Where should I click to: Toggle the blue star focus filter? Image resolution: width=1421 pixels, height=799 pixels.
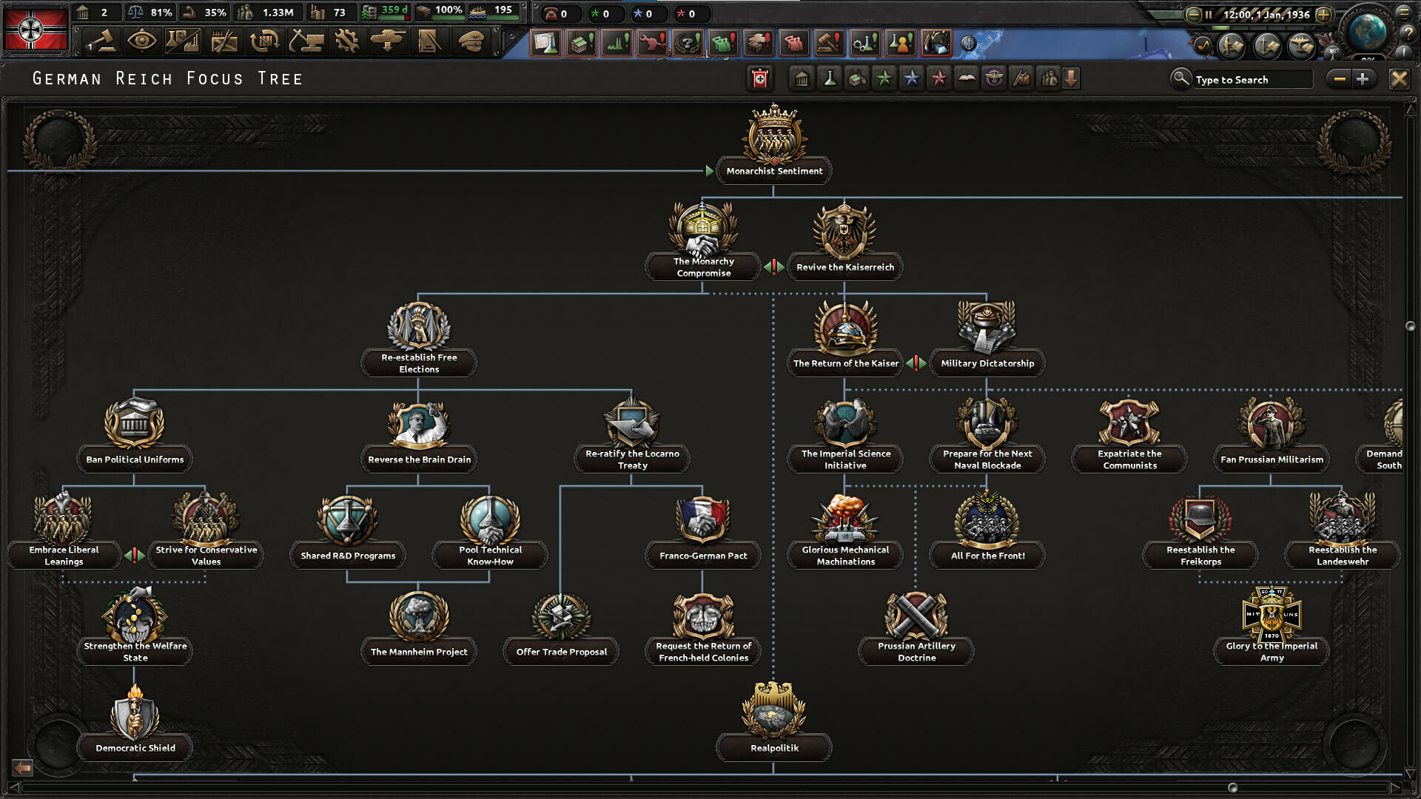pyautogui.click(x=912, y=78)
